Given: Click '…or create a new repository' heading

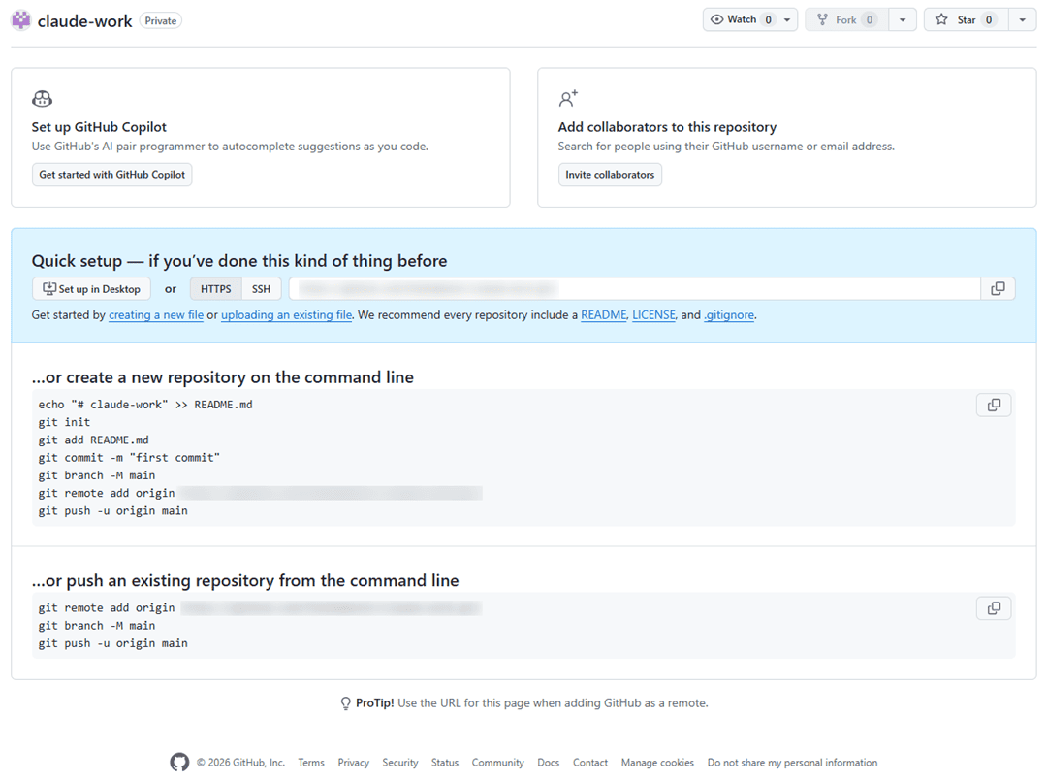Looking at the screenshot, I should point(222,377).
